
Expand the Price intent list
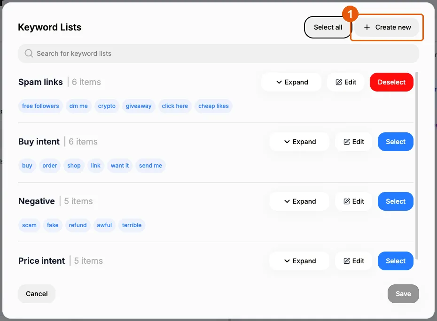[x=299, y=261]
